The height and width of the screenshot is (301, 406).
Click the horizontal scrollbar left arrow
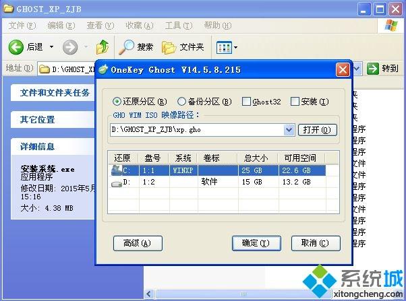[149, 294]
